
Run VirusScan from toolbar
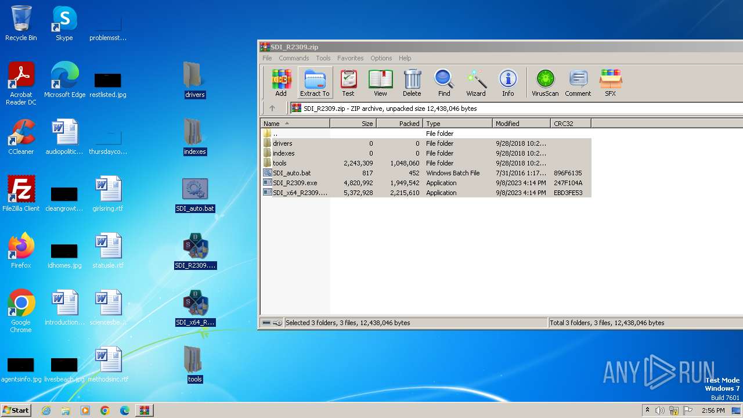pyautogui.click(x=545, y=82)
